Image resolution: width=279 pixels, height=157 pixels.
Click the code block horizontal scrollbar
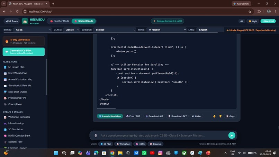coord(106,108)
